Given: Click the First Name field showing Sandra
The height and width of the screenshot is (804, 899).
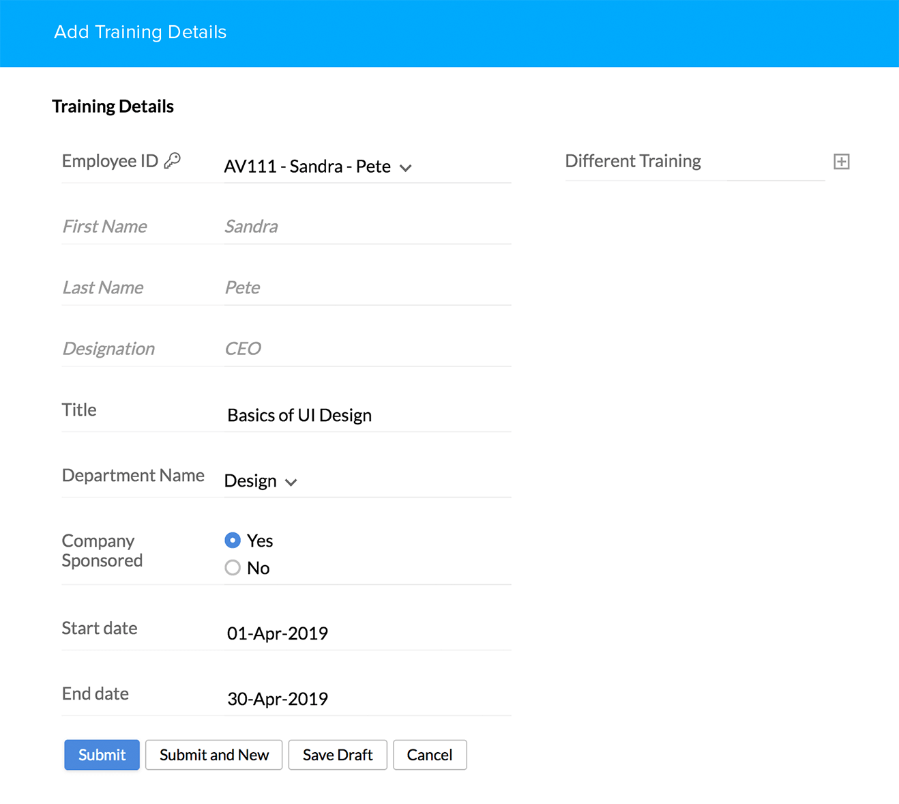Looking at the screenshot, I should 366,227.
